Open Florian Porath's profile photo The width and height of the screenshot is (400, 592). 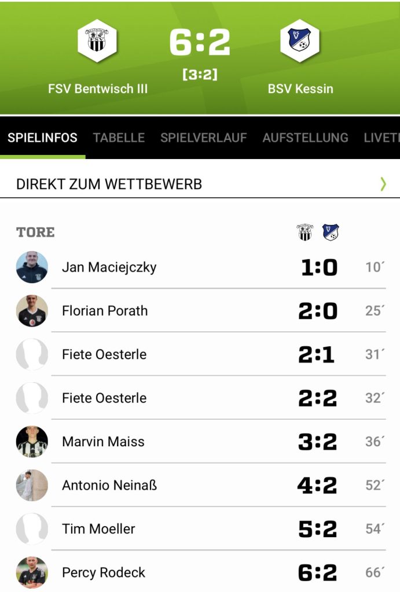click(32, 311)
